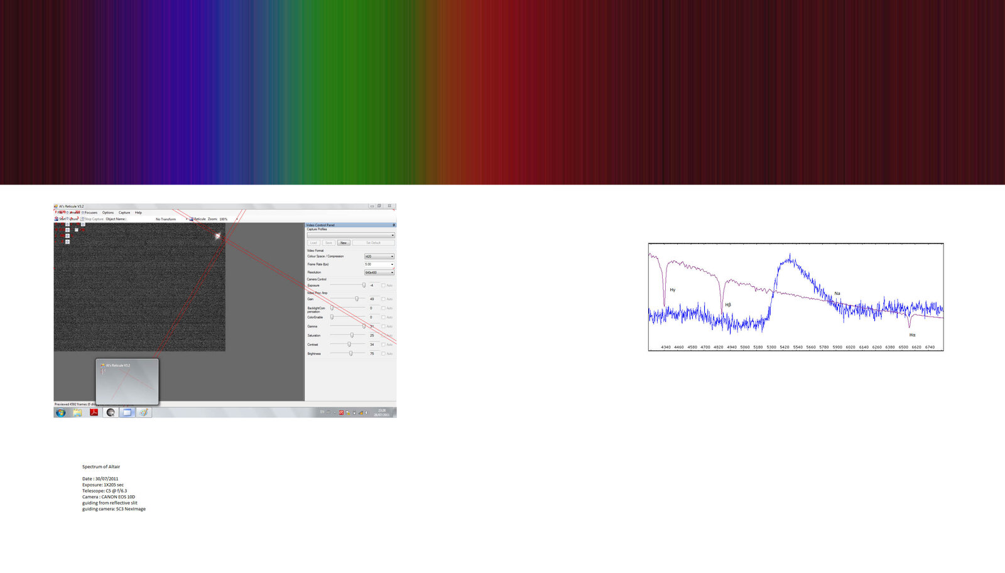The width and height of the screenshot is (1005, 573).
Task: Open the No Transform dropdown
Action: pyautogui.click(x=171, y=219)
